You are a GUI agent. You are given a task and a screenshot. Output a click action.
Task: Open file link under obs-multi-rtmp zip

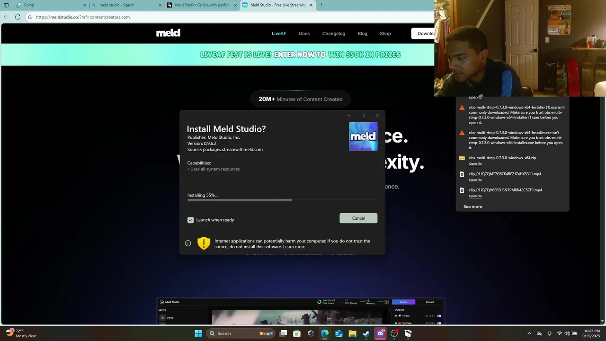(475, 164)
